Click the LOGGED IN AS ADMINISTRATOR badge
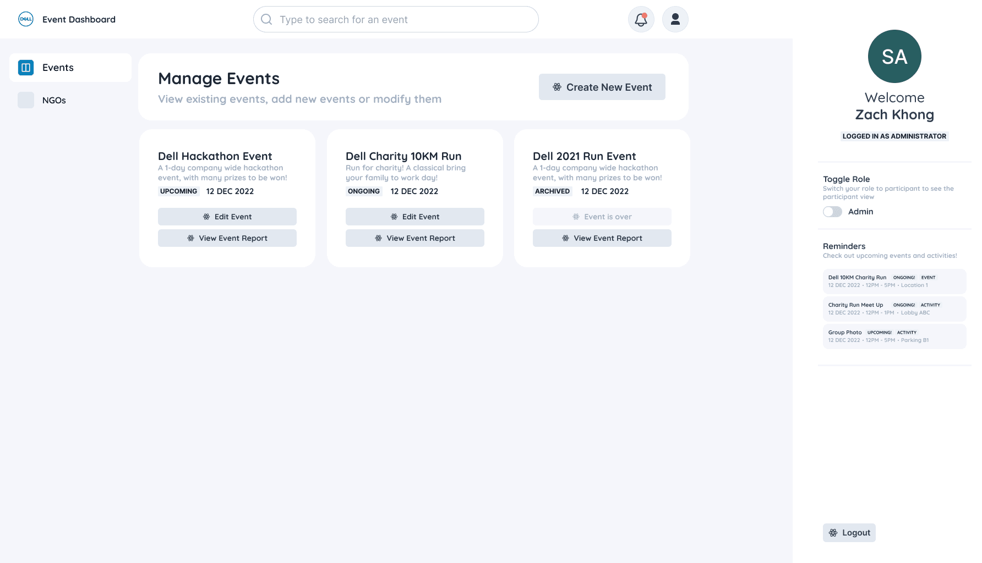The height and width of the screenshot is (563, 982). 894,136
